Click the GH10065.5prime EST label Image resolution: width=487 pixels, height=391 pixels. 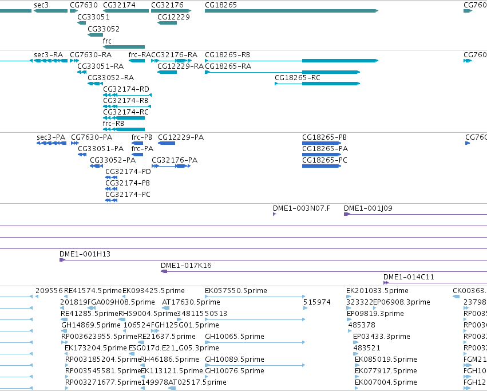[235, 337]
